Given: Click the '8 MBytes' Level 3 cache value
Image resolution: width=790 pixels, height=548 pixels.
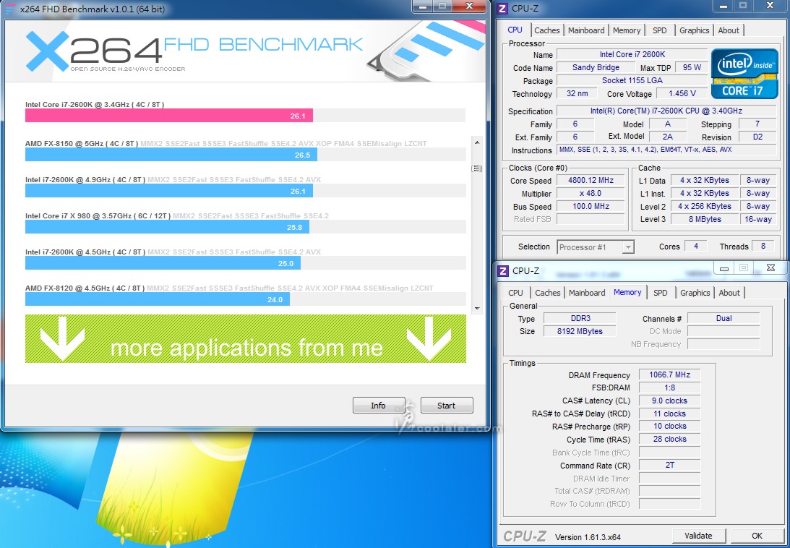Looking at the screenshot, I should [x=704, y=219].
